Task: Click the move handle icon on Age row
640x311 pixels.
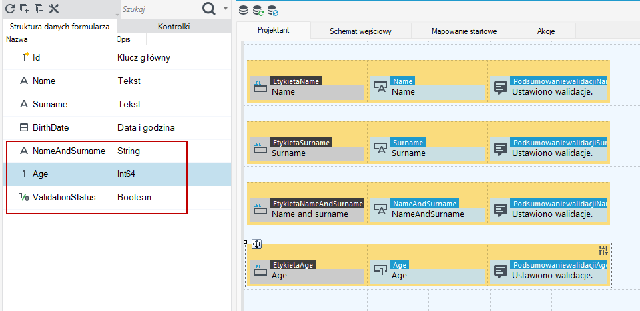Action: pyautogui.click(x=256, y=244)
